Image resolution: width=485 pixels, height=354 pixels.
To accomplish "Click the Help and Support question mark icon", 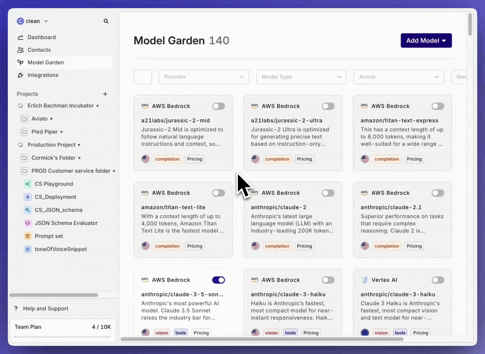I will coord(16,308).
